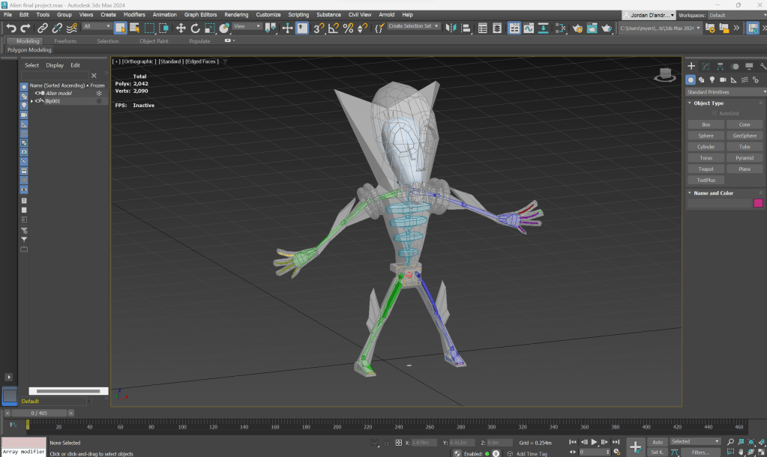Toggle Auto Key animation mode

pyautogui.click(x=658, y=442)
